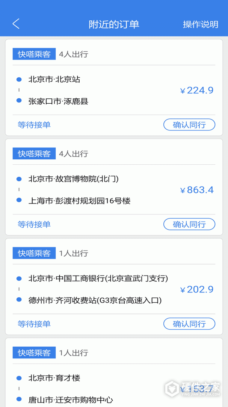Tap the destination dot for 上海市·彭渡村规划园16号楼
228x407 pixels.
[x=18, y=200]
